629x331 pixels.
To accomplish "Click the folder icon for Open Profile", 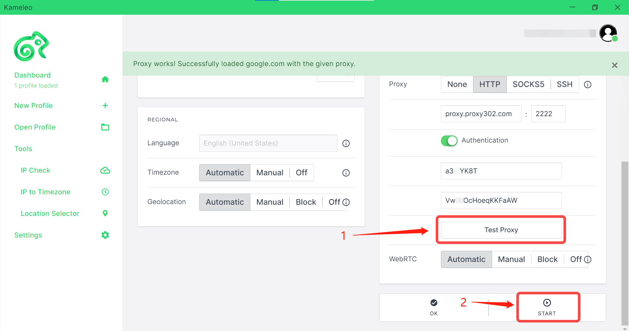I will pyautogui.click(x=105, y=127).
